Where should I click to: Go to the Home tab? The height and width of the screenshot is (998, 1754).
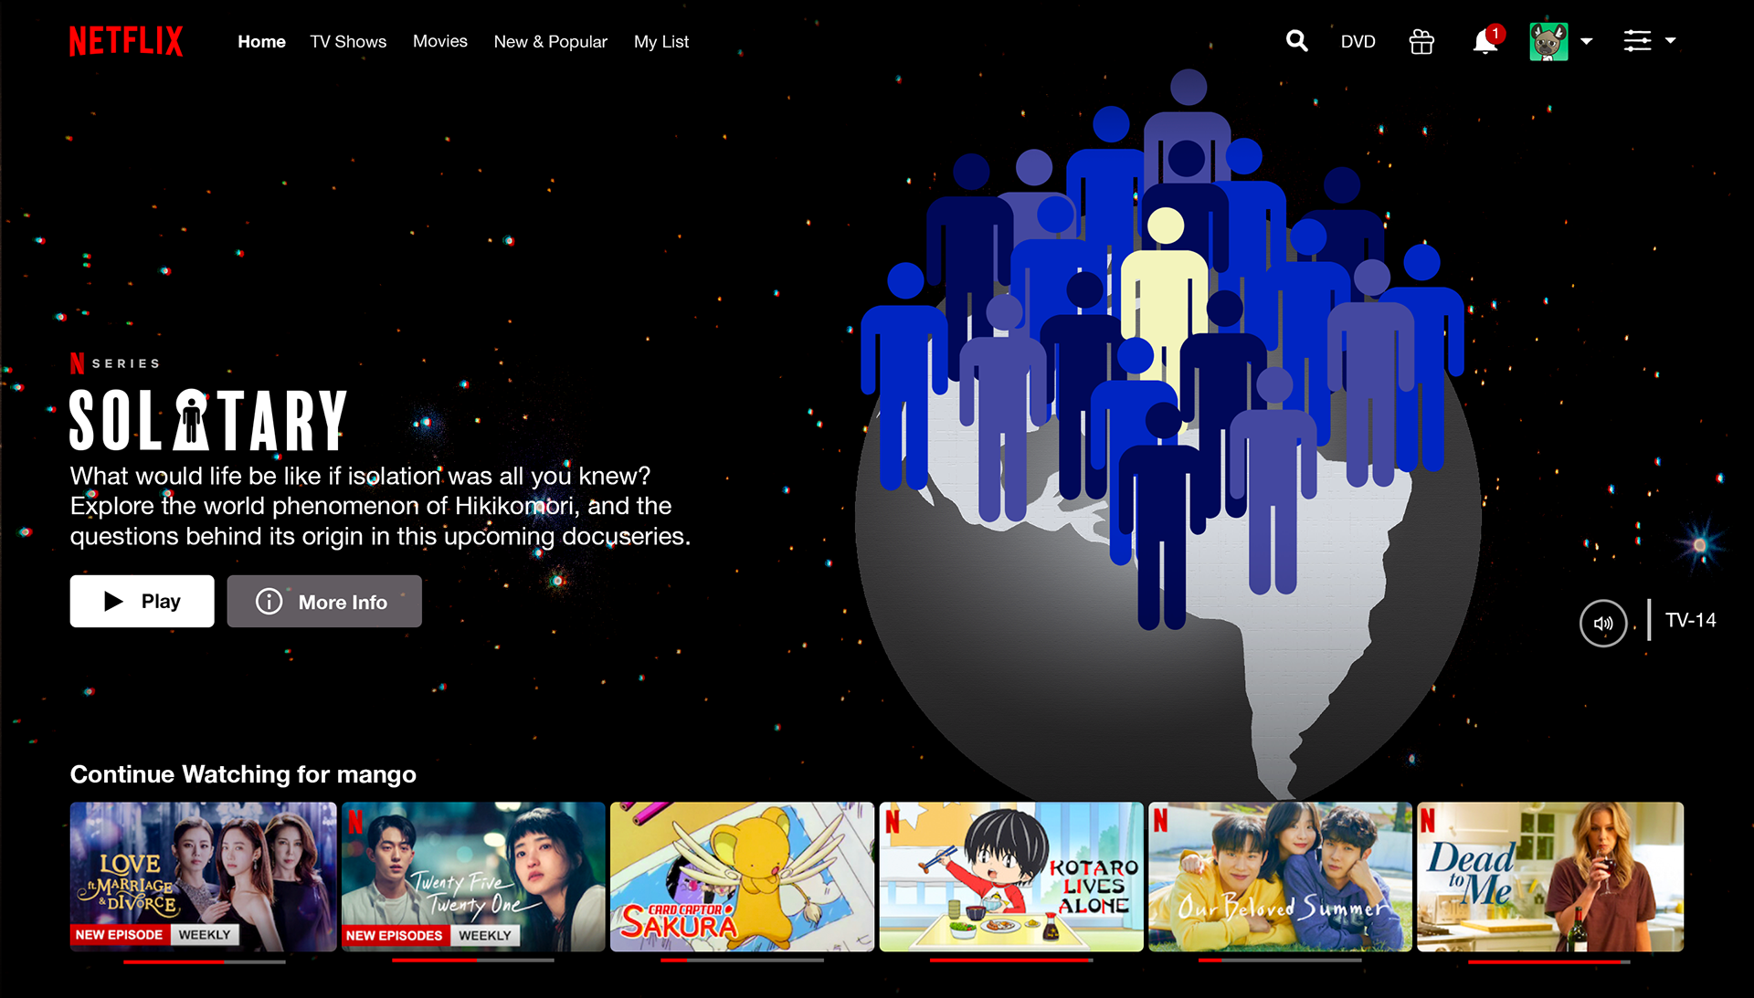click(x=261, y=42)
